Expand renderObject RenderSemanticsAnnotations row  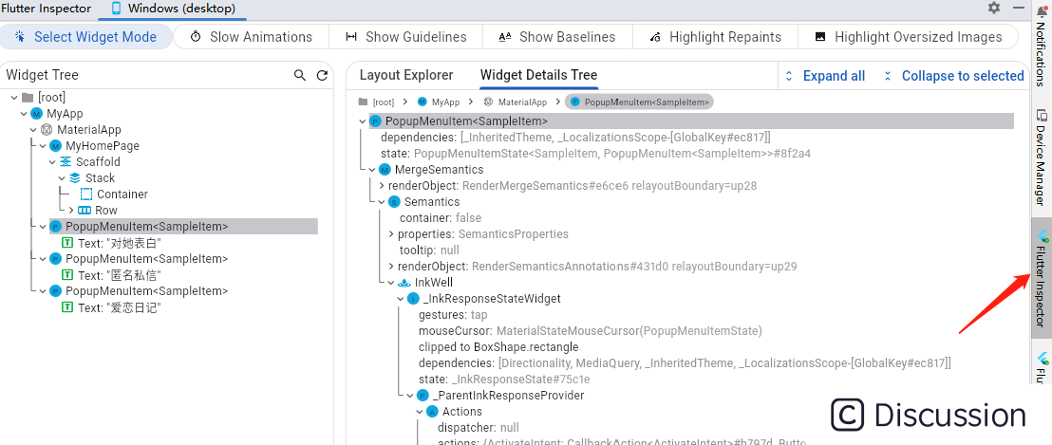391,266
